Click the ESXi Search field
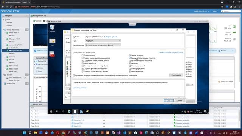Image resolution: width=242 pixels, height=136 pixels. (x=231, y=11)
